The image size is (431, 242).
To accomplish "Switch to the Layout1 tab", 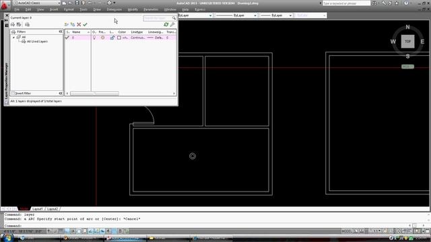I will tap(38, 209).
